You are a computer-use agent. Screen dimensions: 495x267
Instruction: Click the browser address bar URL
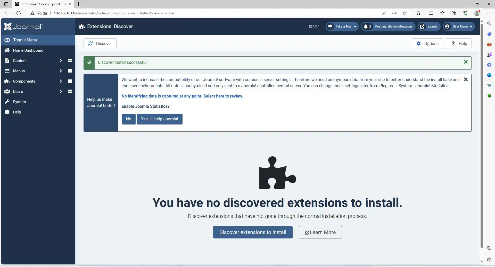point(114,13)
